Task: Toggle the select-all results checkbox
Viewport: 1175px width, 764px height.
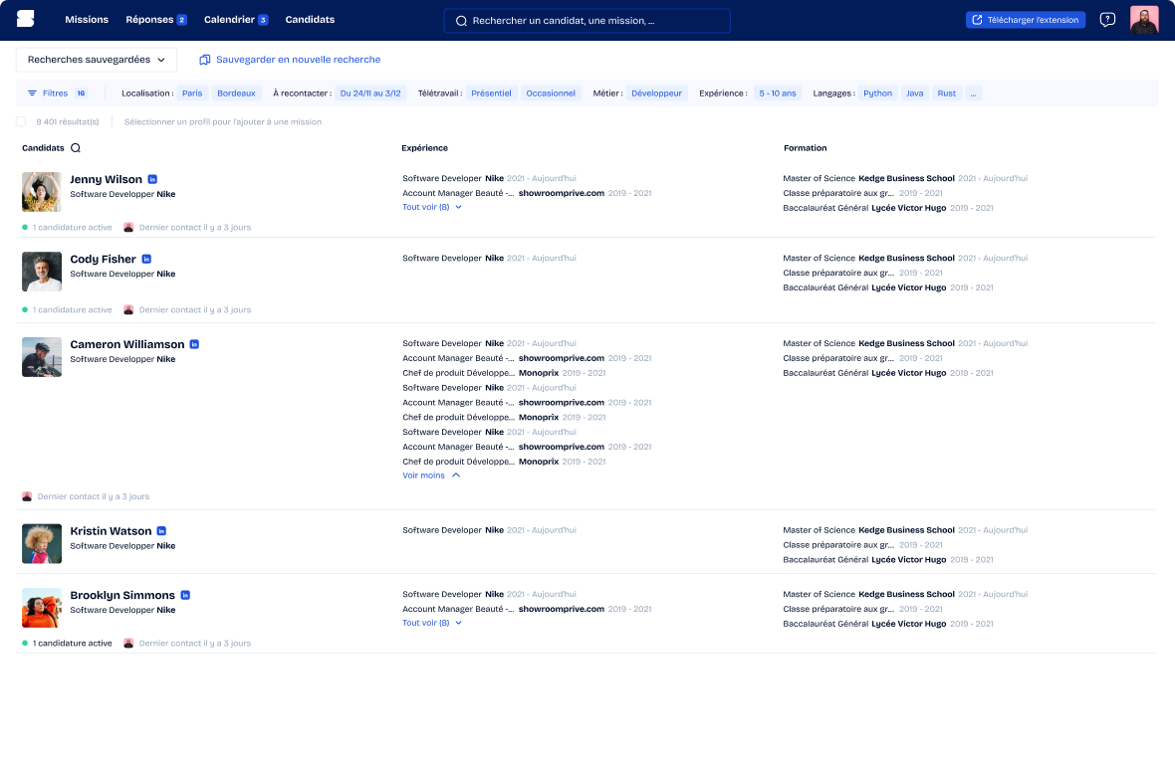Action: click(21, 121)
